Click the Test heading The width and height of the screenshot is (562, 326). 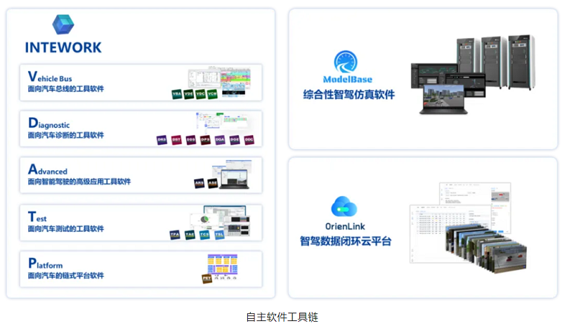(x=37, y=216)
